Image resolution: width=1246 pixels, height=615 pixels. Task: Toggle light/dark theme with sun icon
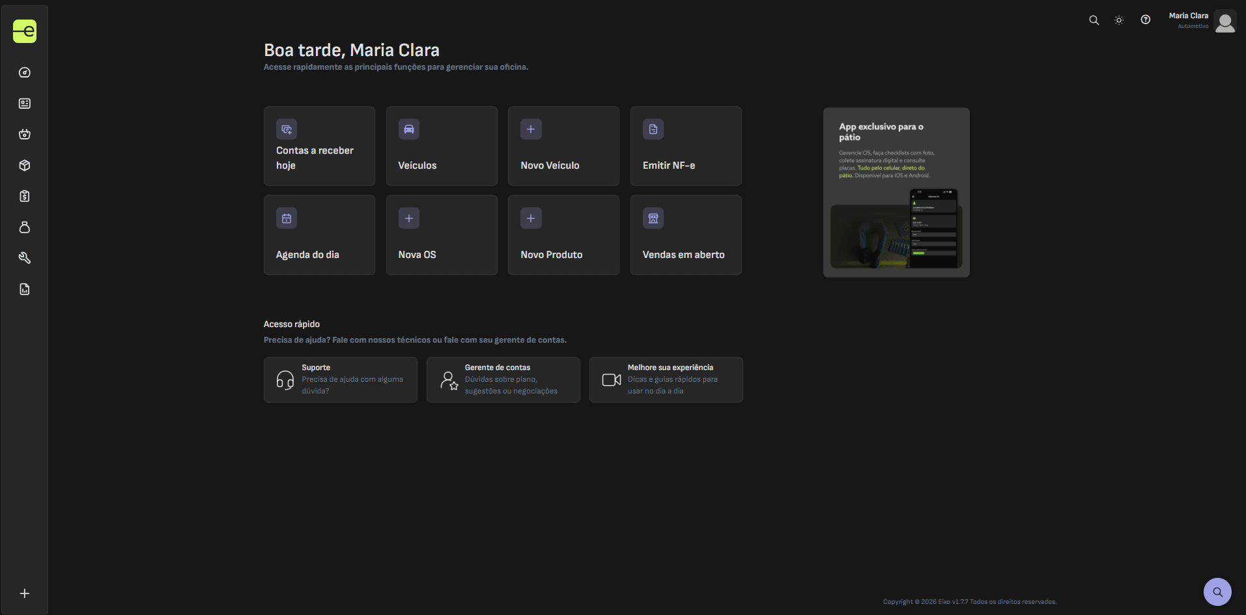(1119, 20)
